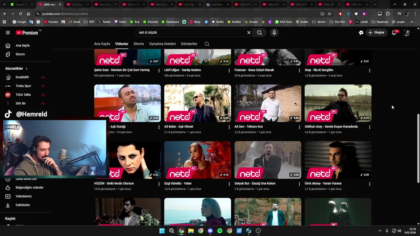The width and height of the screenshot is (420, 236).
Task: Open the Twitch bookmark
Action: pos(120,22)
